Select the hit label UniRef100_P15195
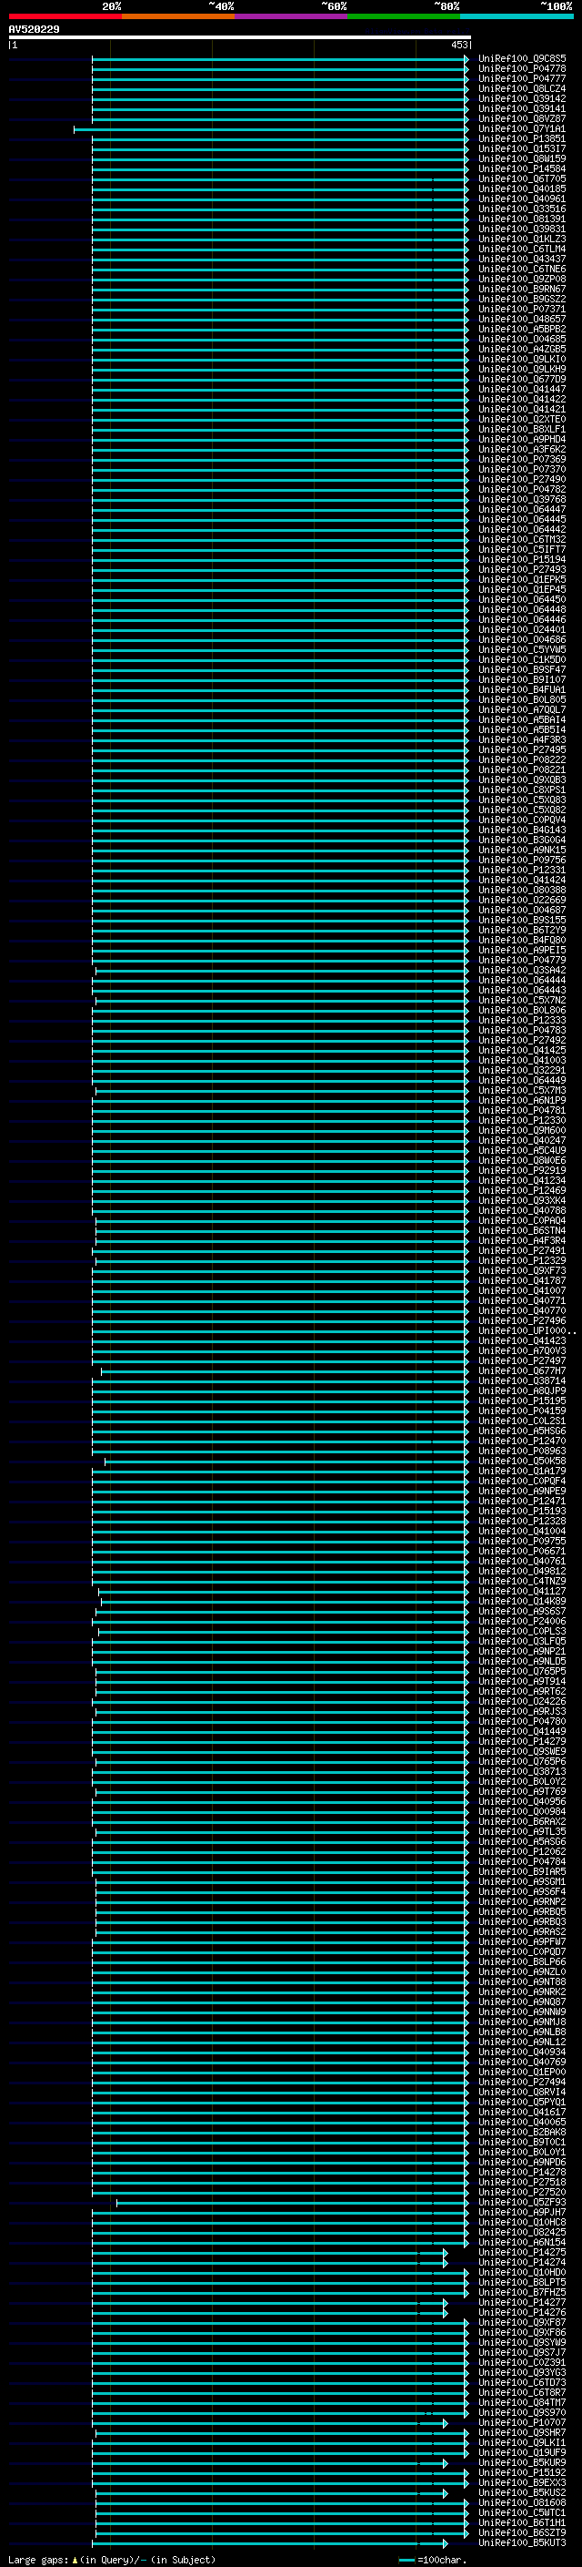582x2567 pixels. [x=521, y=1401]
